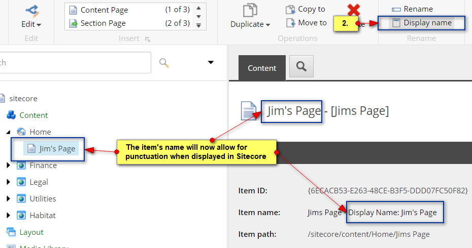Select the Utilities tree item
Image resolution: width=472 pixels, height=248 pixels.
click(x=43, y=199)
